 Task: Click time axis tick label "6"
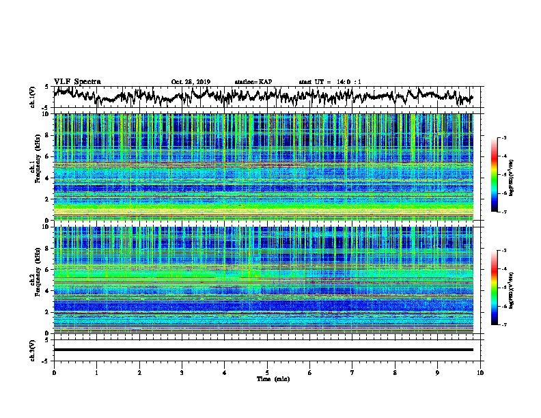tap(310, 373)
